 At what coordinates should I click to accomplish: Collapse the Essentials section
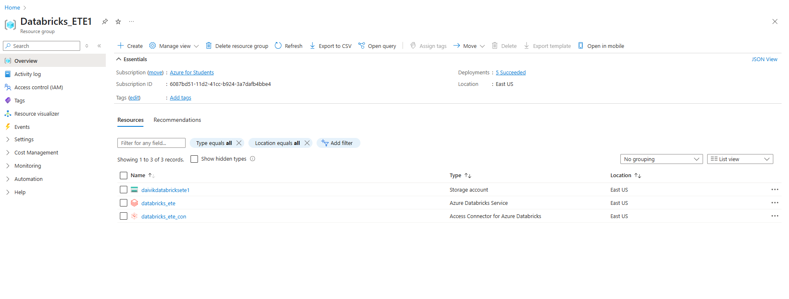131,59
